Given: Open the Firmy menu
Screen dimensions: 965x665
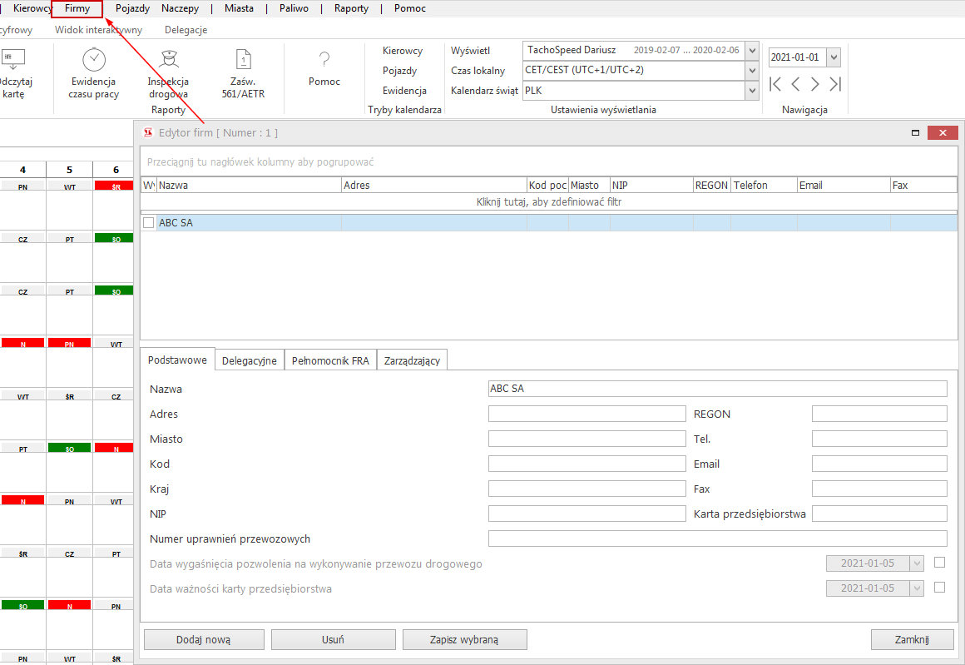Looking at the screenshot, I should 77,8.
